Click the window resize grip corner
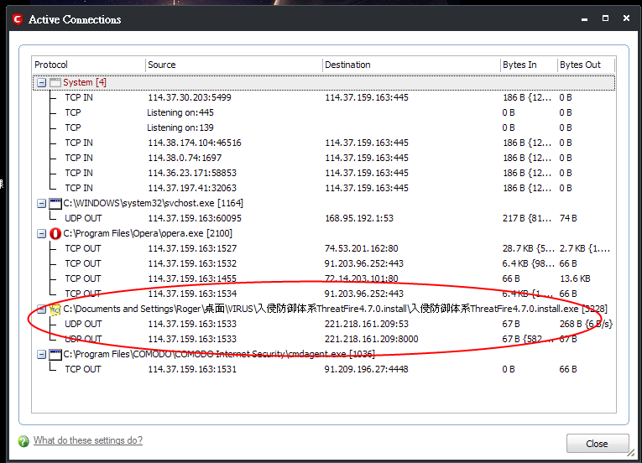 tap(631, 453)
